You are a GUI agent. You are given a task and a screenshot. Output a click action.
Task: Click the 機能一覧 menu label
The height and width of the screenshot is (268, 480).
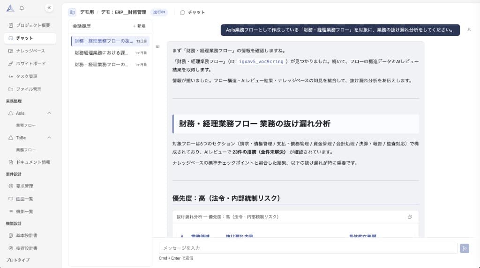(x=24, y=211)
